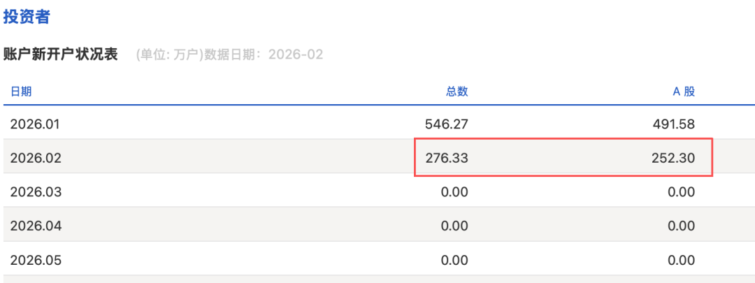Click the 491.58 A-share value
755x283 pixels.
(673, 124)
